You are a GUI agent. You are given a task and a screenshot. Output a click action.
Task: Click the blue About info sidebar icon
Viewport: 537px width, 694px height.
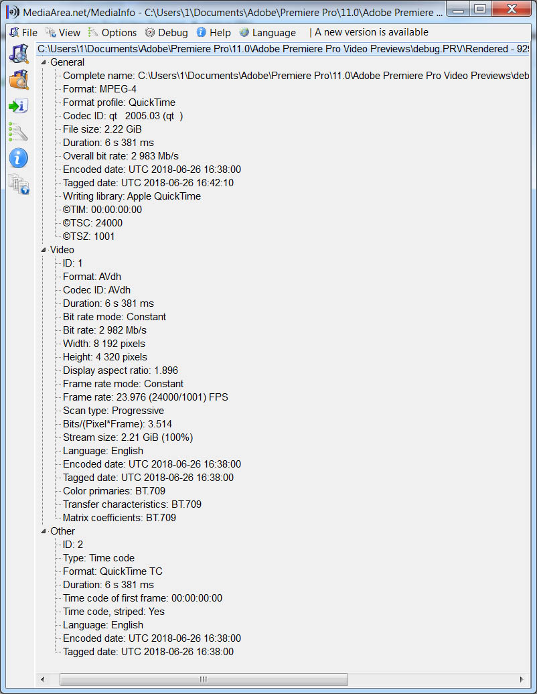coord(19,158)
